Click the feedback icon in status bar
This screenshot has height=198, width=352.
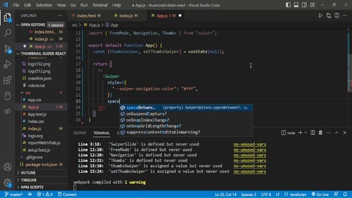coord(336,194)
